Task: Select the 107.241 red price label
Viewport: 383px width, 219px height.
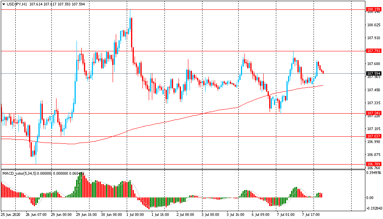Action: 374,113
